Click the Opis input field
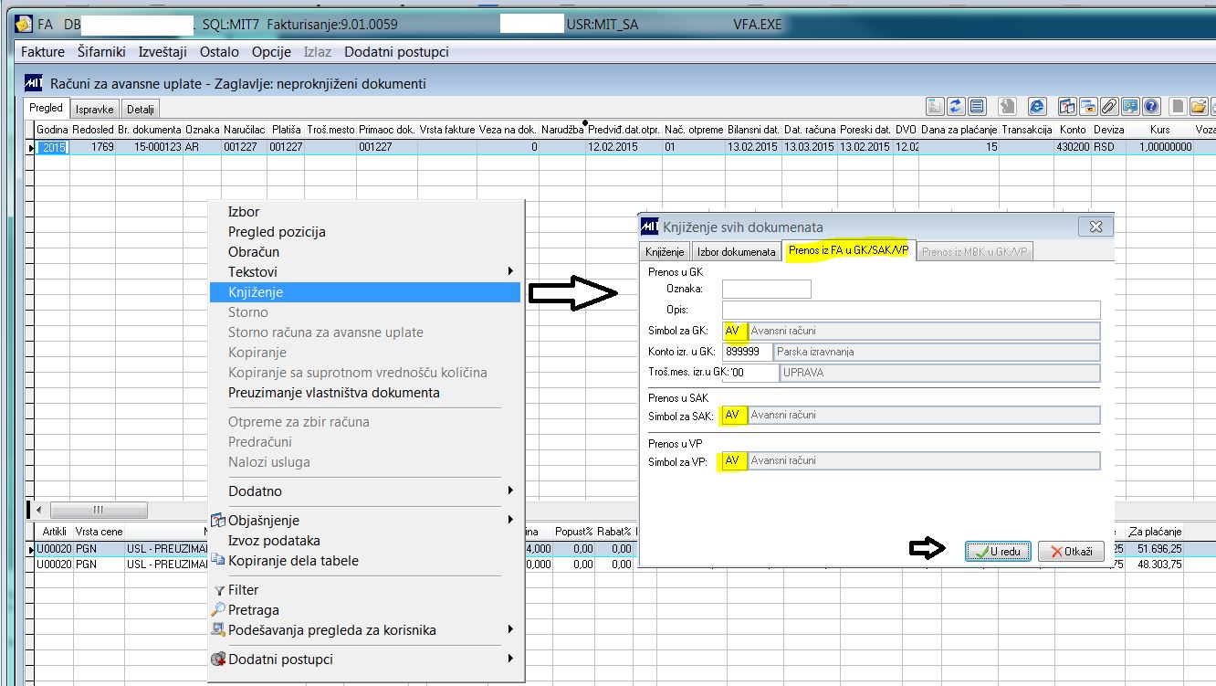 click(911, 311)
